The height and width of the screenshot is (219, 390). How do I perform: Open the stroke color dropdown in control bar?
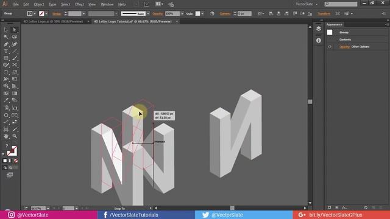(x=46, y=13)
